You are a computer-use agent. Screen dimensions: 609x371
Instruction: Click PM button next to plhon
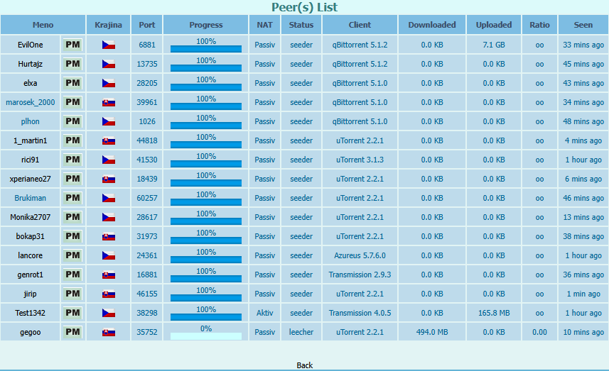[72, 121]
